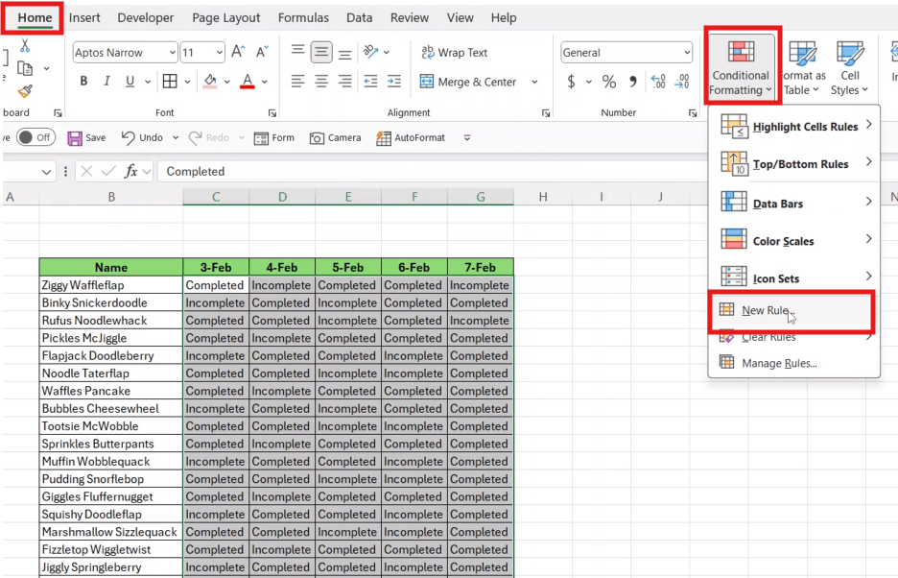Viewport: 898px width, 578px height.
Task: Increase indent
Action: click(394, 82)
